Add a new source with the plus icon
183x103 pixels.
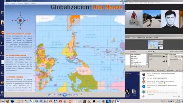point(132,67)
